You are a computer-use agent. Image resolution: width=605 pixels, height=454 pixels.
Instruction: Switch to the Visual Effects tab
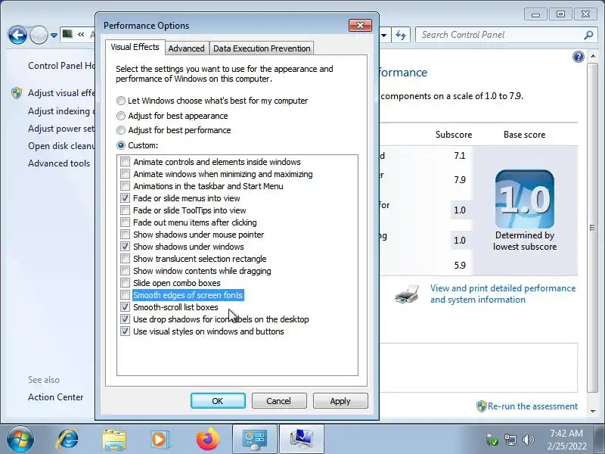point(135,47)
